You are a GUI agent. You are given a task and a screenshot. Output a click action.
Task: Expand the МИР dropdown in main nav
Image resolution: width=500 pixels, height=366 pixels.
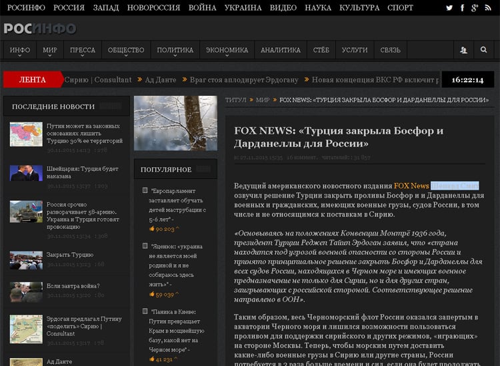[50, 51]
